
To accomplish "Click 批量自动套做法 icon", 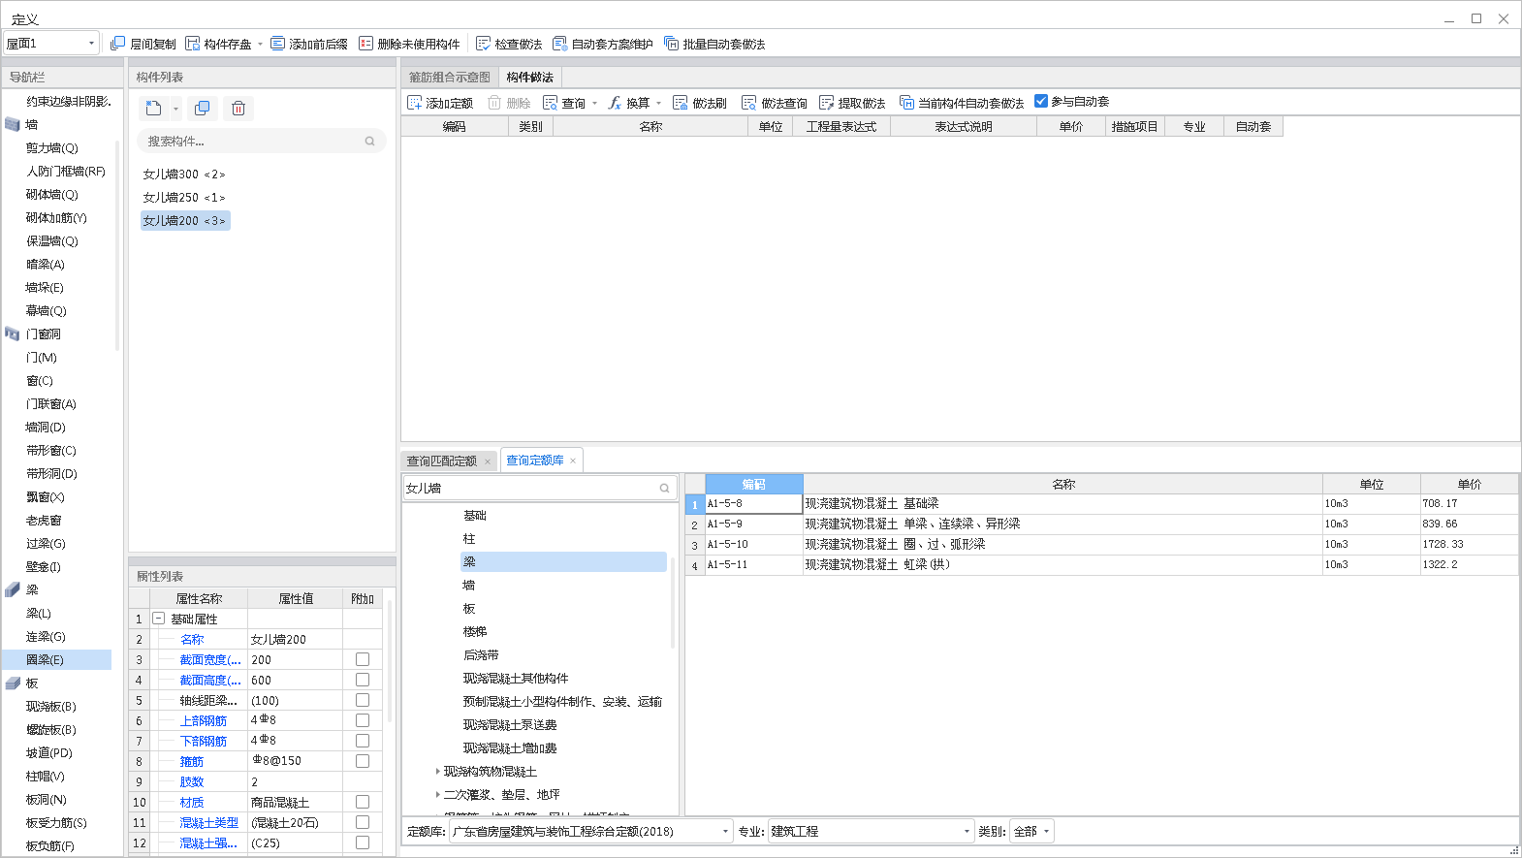I will tap(671, 44).
